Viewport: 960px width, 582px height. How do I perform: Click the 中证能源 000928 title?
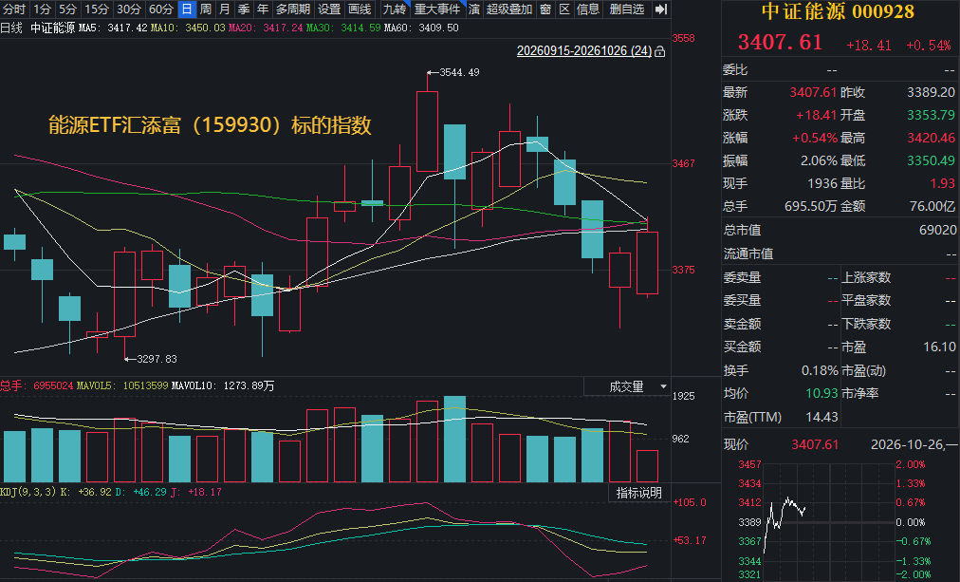click(x=839, y=11)
